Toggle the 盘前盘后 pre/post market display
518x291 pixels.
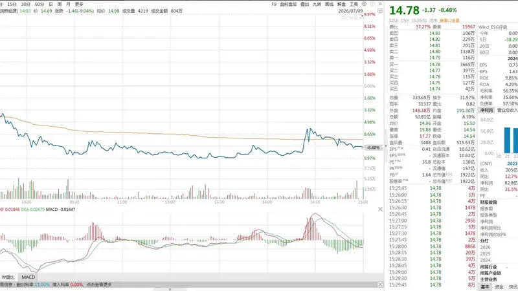pos(288,5)
